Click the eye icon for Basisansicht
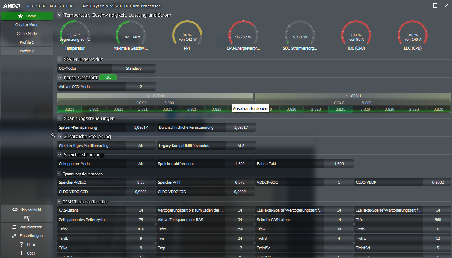 (15, 209)
